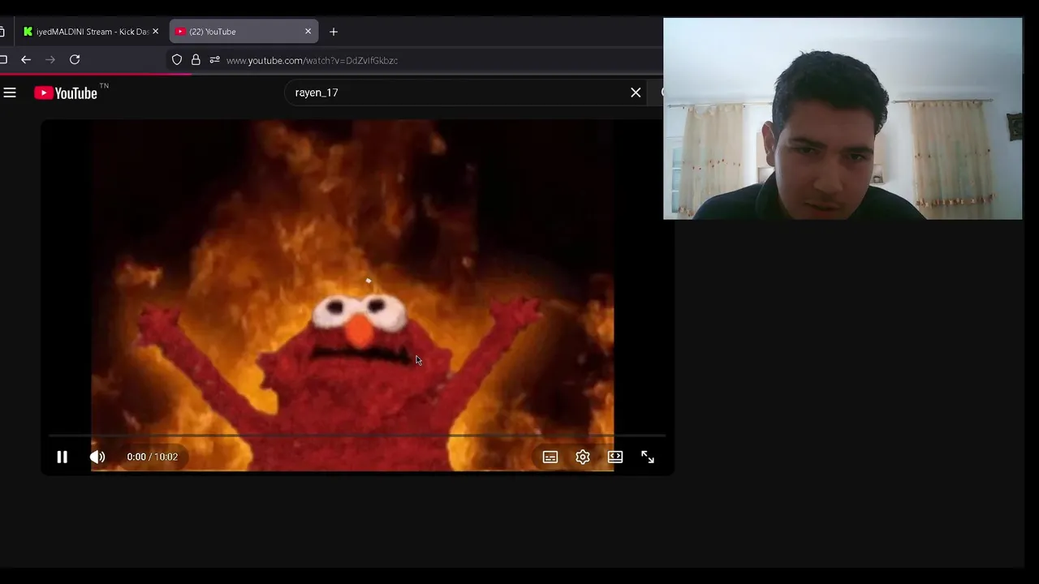Reload the current page
Image resolution: width=1039 pixels, height=584 pixels.
click(75, 60)
